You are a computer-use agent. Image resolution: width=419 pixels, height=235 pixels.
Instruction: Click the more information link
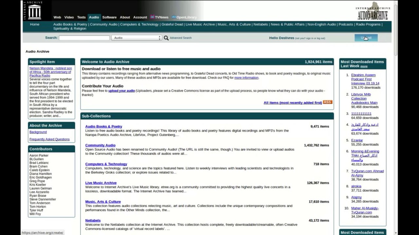(246, 78)
